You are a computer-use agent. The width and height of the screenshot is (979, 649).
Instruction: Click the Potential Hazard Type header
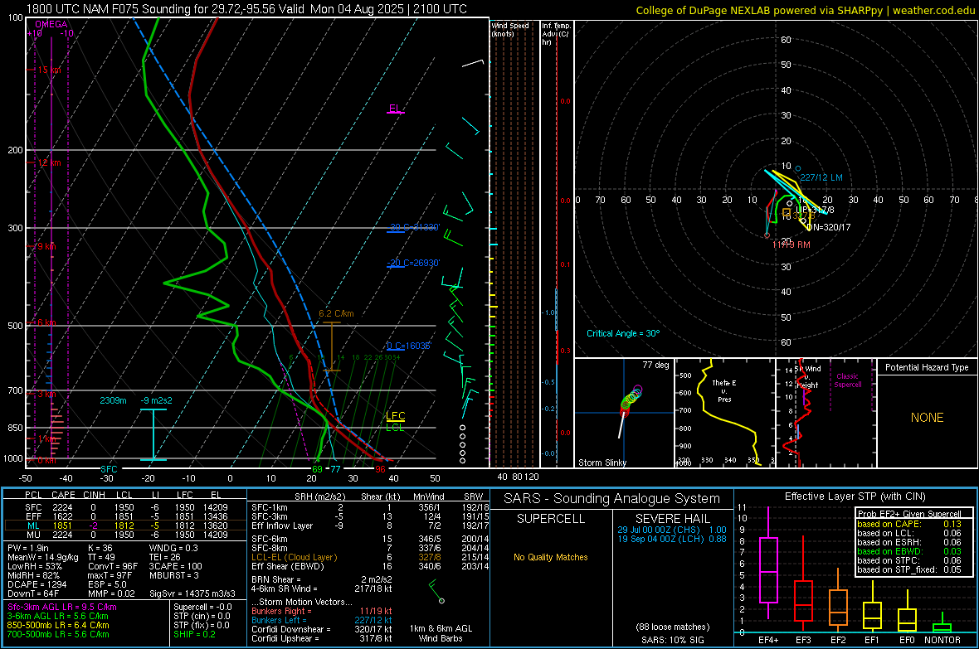tap(927, 367)
